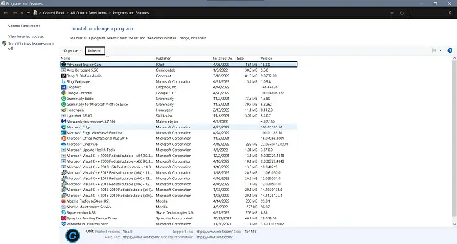Screen dimensions: 457x244
Task: Click the Skype version 8.83 icon
Action: tap(63, 212)
